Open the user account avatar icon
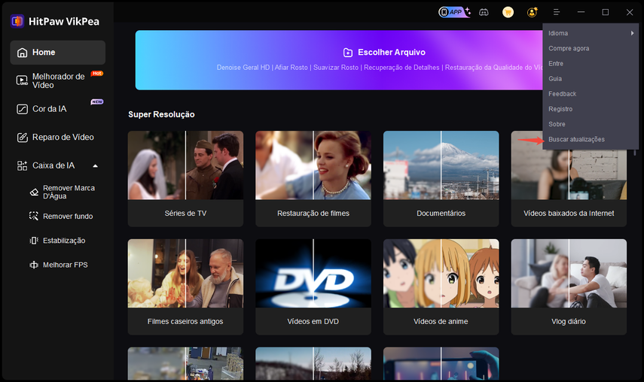The height and width of the screenshot is (382, 644). click(x=533, y=12)
